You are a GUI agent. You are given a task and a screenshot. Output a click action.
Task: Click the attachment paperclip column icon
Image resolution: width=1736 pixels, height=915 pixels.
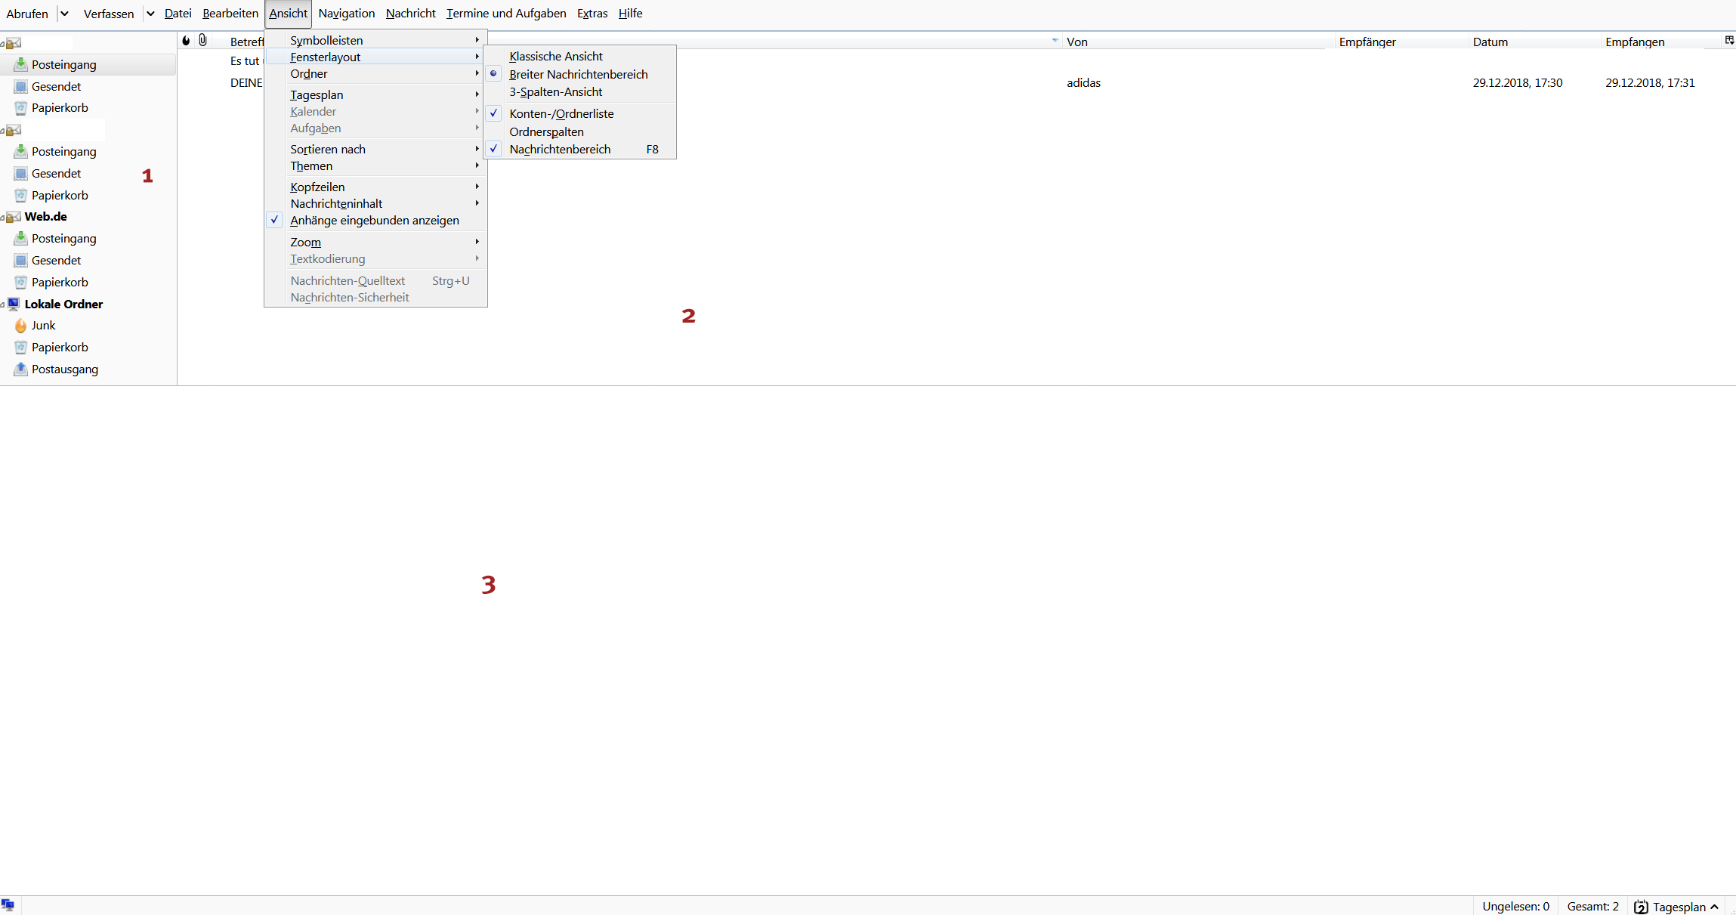(202, 41)
